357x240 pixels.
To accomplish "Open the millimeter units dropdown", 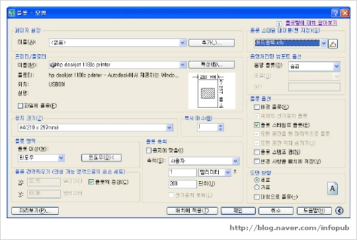I will 227,173.
